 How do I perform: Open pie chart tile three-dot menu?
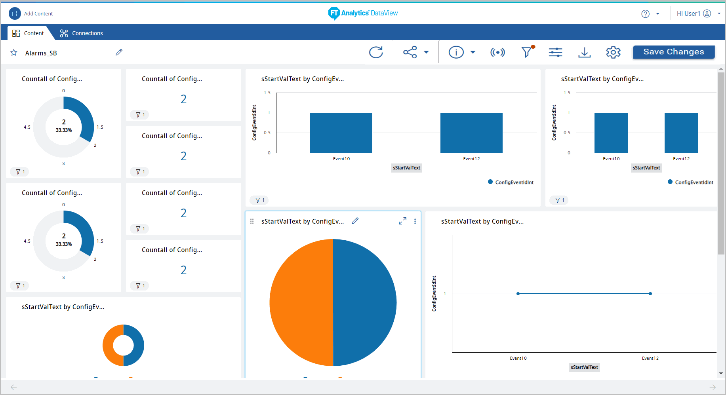pyautogui.click(x=415, y=221)
